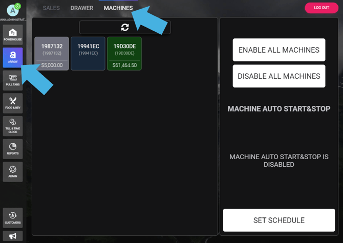Select machine tile 1987132
Screen dimensions: 343x243
coord(52,53)
